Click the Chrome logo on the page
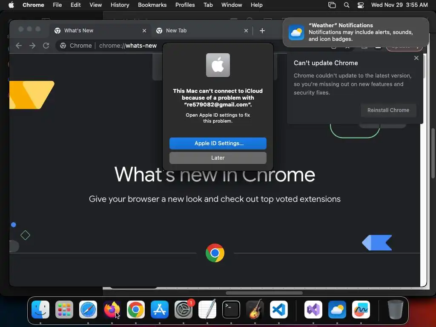 (215, 253)
